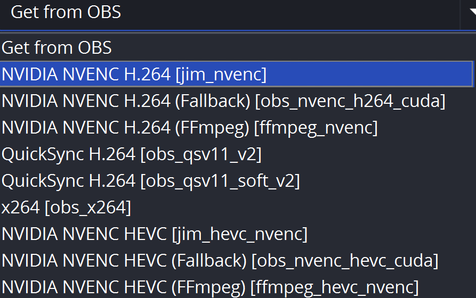Select Get from OBS in the dropdown list
This screenshot has width=476, height=298.
(x=237, y=47)
